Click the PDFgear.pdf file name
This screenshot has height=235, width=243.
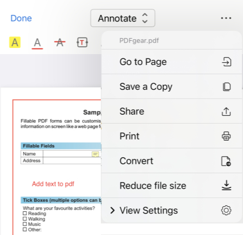[139, 40]
